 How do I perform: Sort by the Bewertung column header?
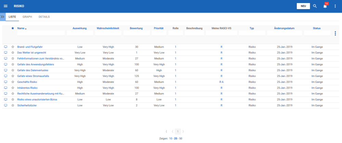coord(136,28)
